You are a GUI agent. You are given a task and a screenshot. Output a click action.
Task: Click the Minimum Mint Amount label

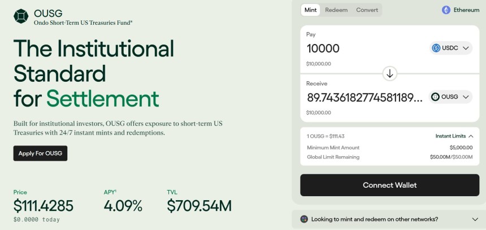(333, 148)
